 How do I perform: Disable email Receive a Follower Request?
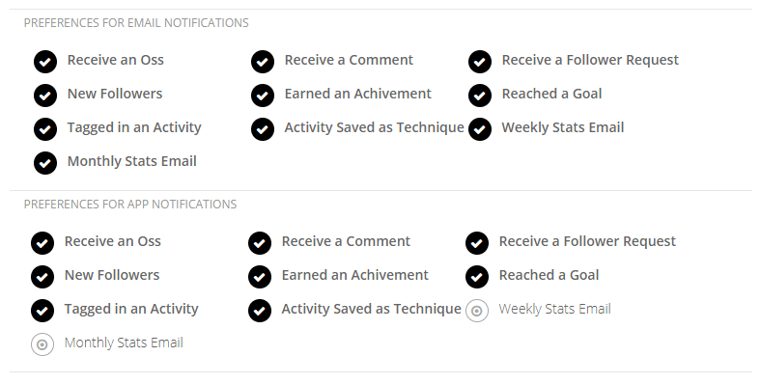click(x=480, y=62)
